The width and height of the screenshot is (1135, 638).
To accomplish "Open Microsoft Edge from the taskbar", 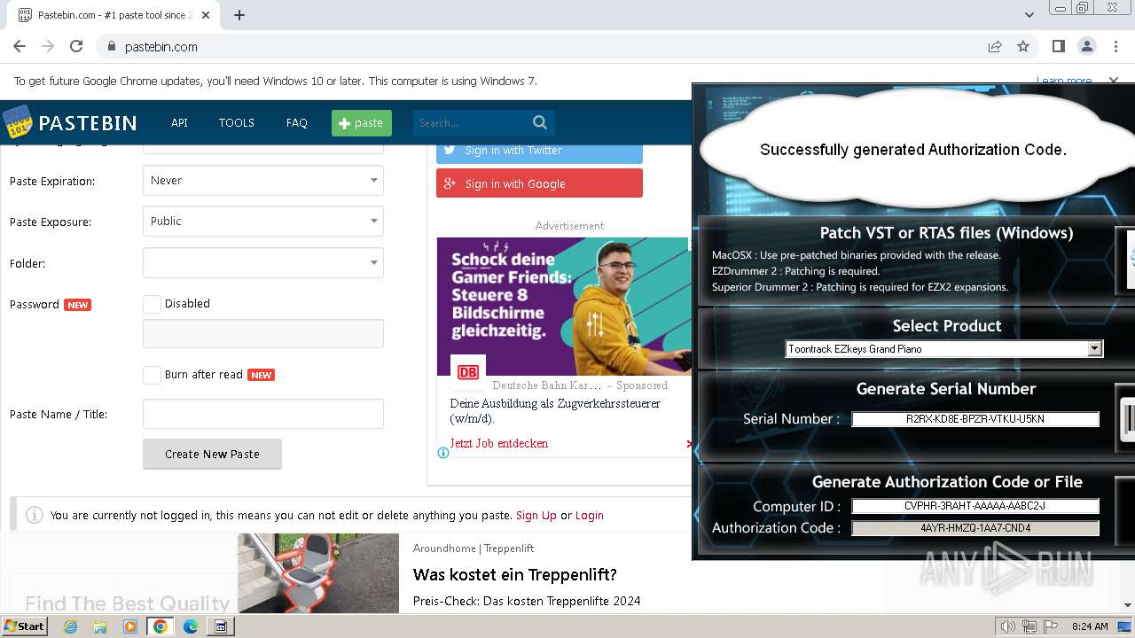I will pyautogui.click(x=191, y=626).
